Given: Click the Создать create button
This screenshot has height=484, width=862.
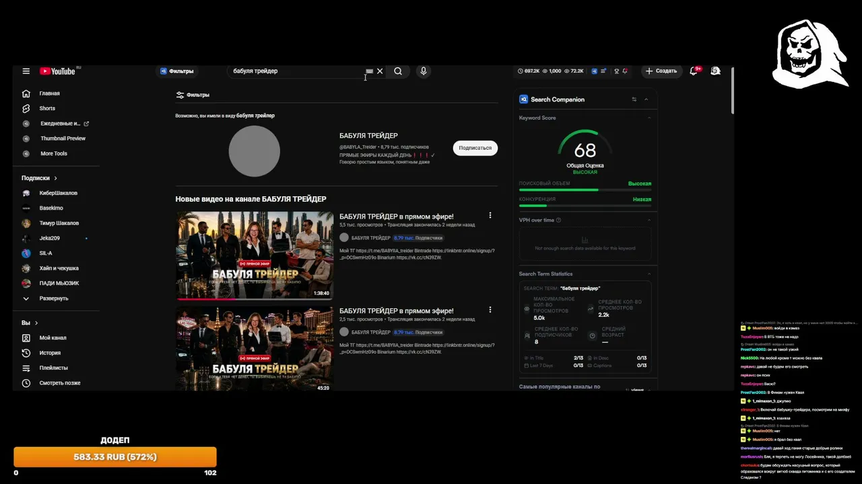Looking at the screenshot, I should 661,71.
